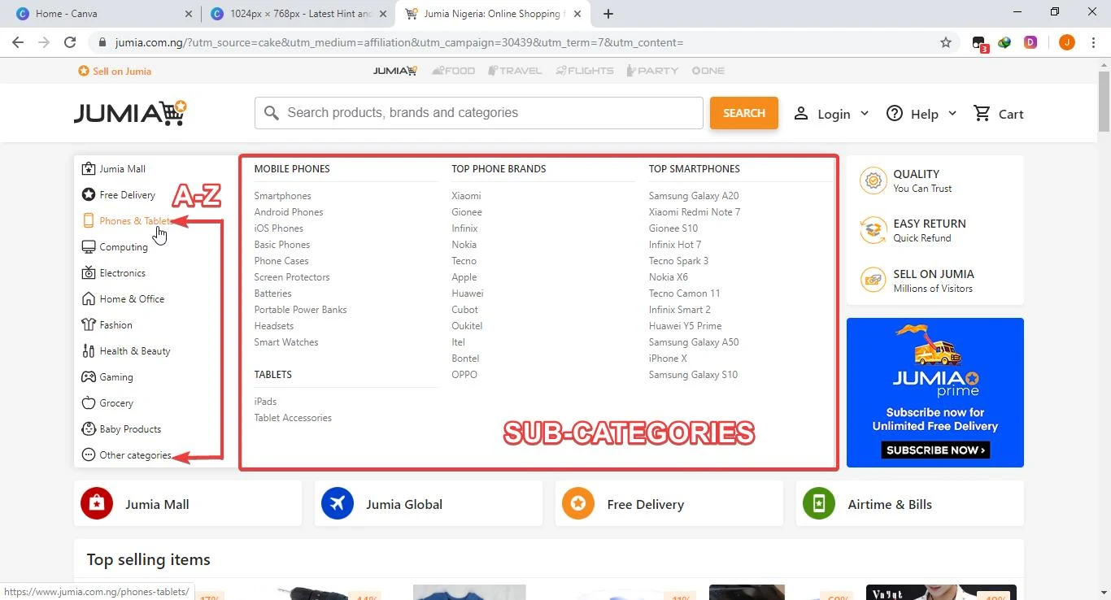Open Jumia Travel in top bar

click(515, 71)
